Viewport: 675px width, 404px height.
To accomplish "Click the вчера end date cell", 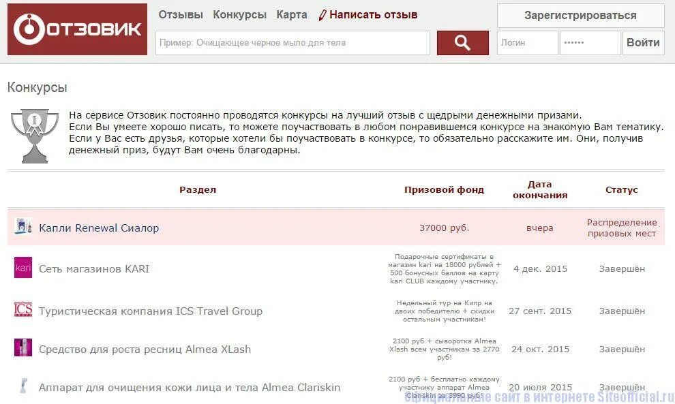I will [540, 228].
